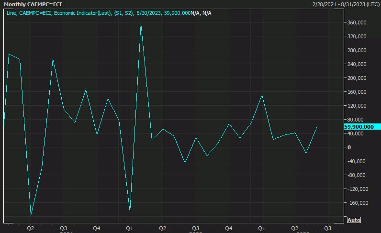This screenshot has width=381, height=233.
Task: Click the 200,000 y-axis label
Action: tap(357, 78)
